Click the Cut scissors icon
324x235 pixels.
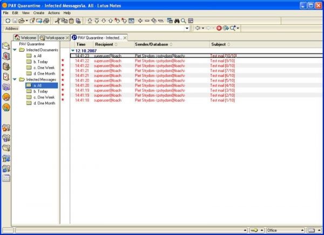[x=58, y=21]
